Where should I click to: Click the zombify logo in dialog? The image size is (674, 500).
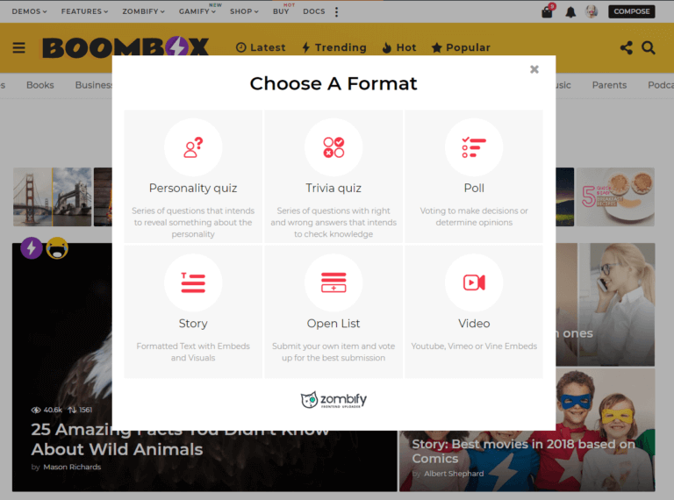[x=333, y=400]
